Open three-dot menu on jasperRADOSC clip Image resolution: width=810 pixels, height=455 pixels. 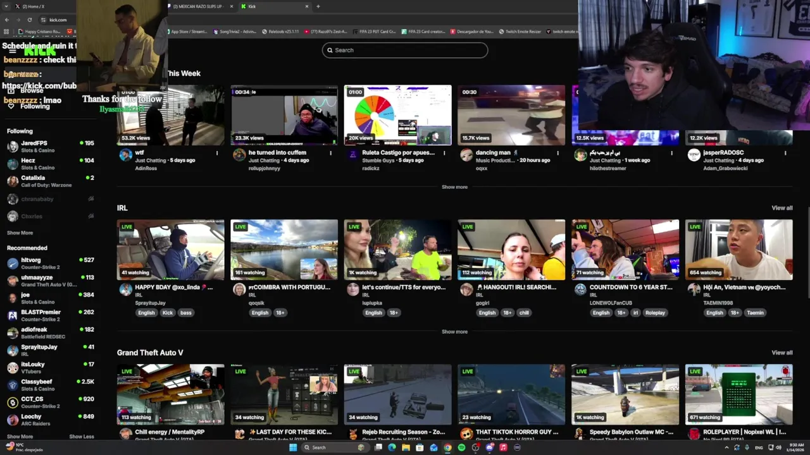(785, 153)
